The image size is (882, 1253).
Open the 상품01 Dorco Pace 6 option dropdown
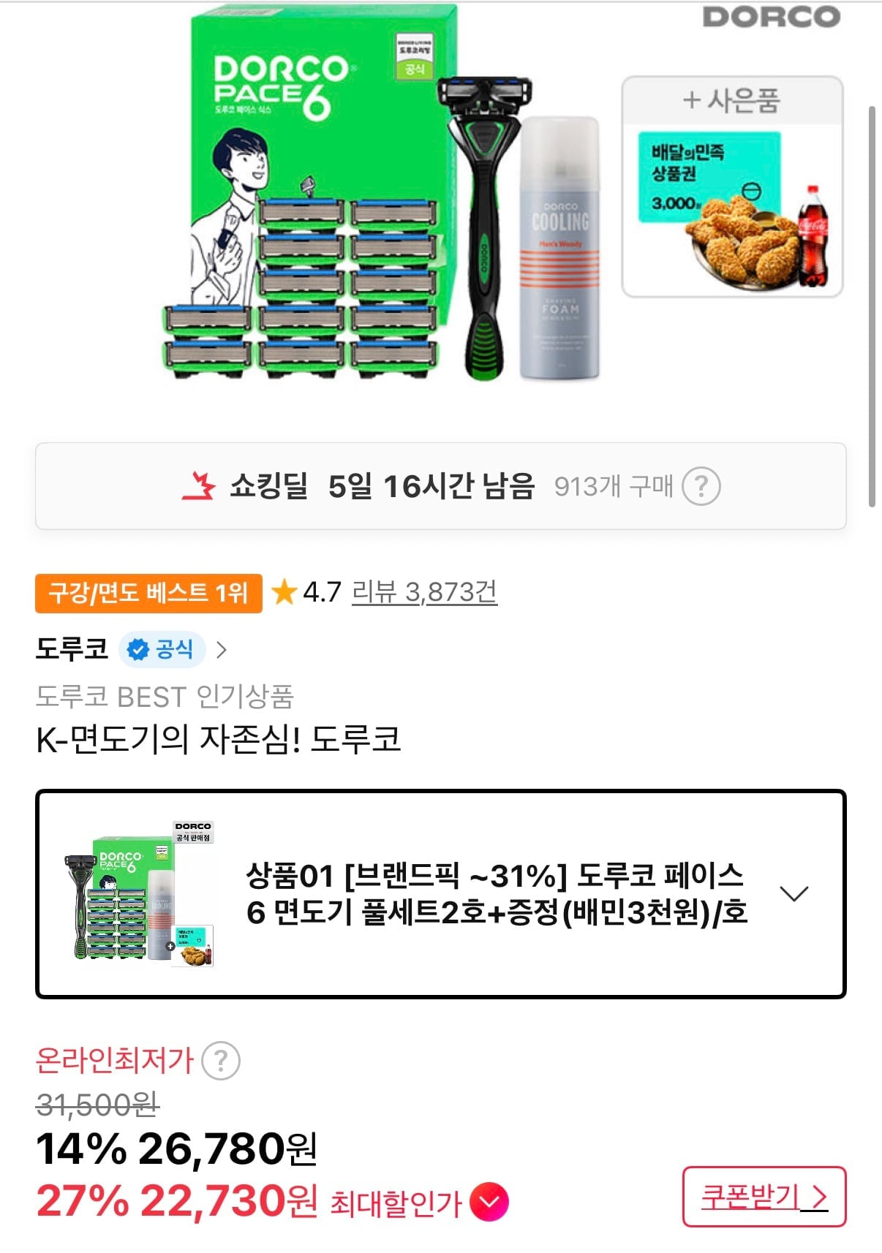tap(441, 893)
